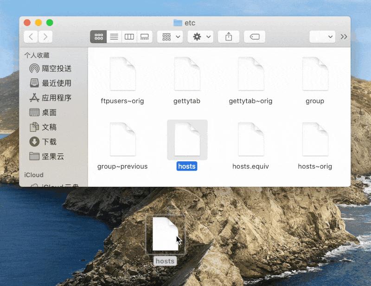This screenshot has width=371, height=286.
Task: Open the Action gear dropdown menu
Action: click(x=199, y=37)
